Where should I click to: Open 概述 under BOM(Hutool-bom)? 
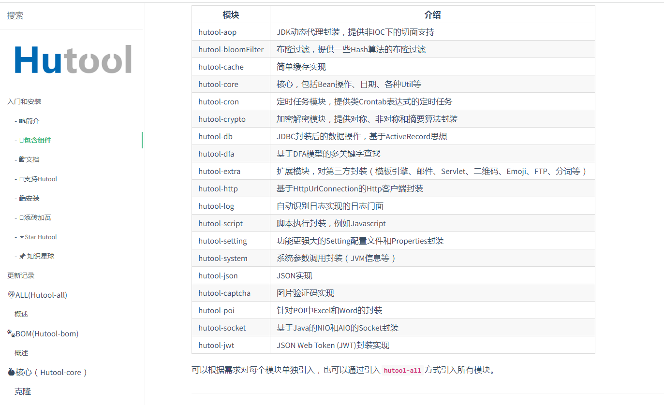coord(21,353)
